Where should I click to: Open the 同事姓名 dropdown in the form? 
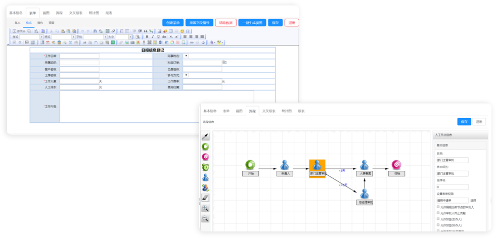click(x=186, y=56)
